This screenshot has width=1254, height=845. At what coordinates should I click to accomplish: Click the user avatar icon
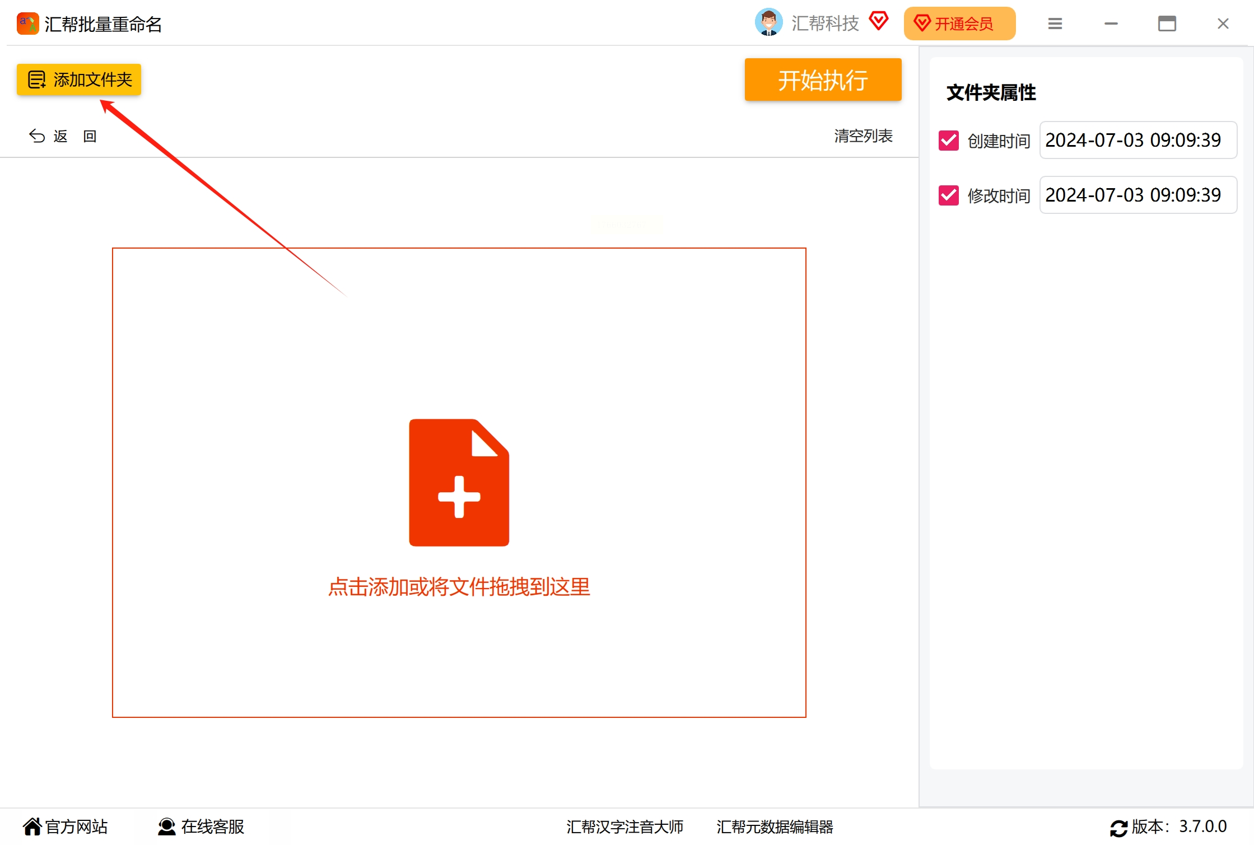click(x=768, y=23)
